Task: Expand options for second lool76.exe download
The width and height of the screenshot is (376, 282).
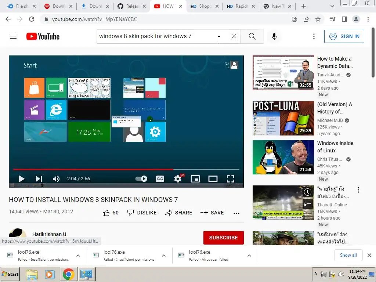Action: (164, 256)
